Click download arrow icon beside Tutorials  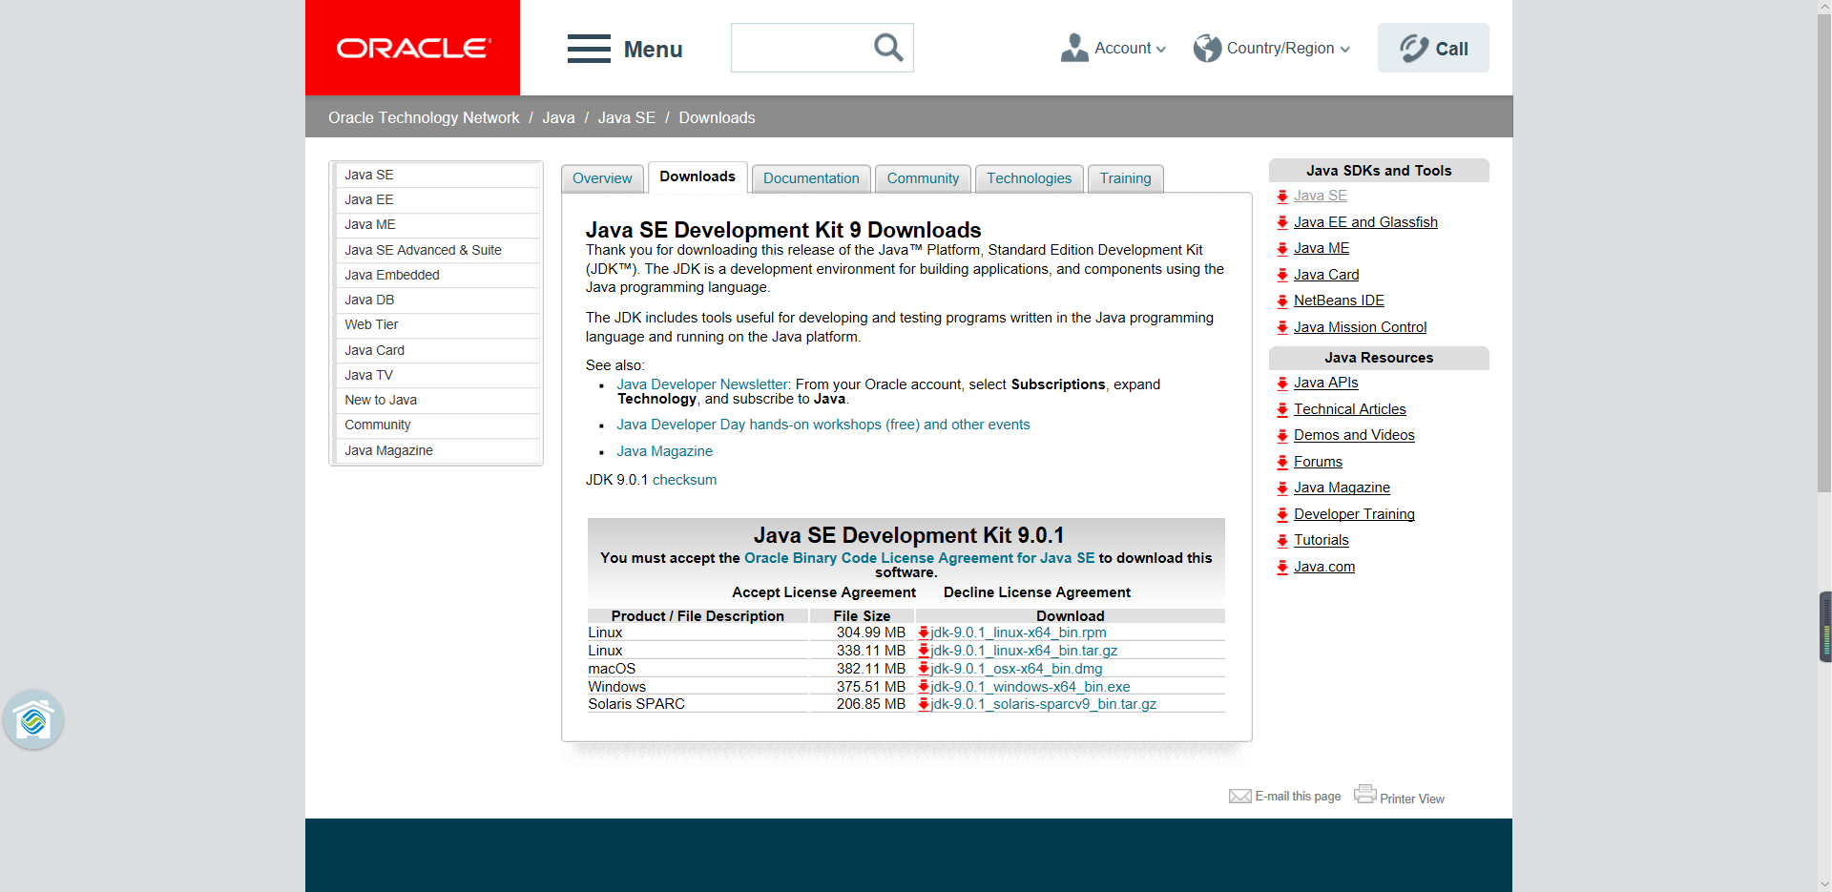1282,541
